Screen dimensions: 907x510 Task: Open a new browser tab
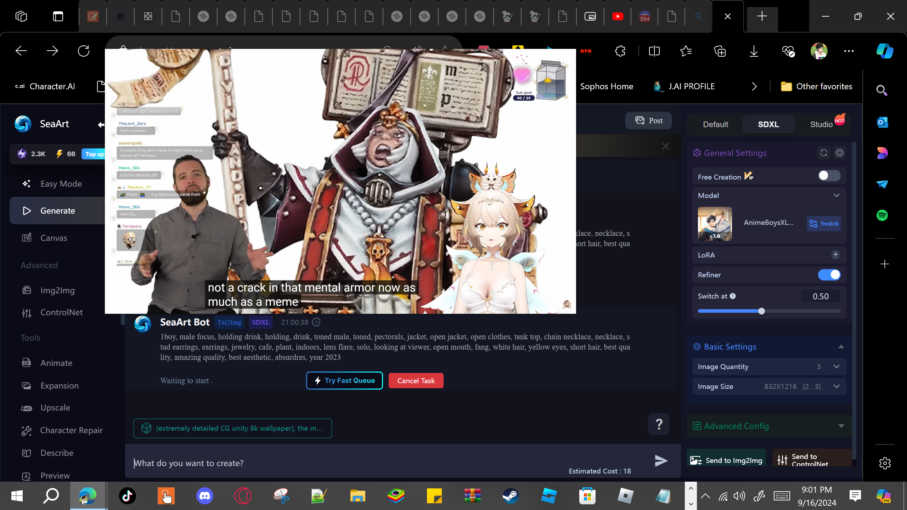(x=762, y=16)
